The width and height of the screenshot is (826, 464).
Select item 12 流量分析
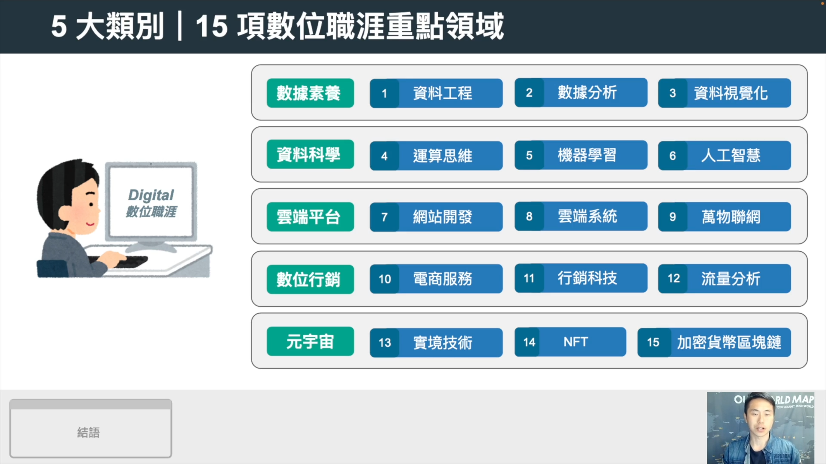724,278
